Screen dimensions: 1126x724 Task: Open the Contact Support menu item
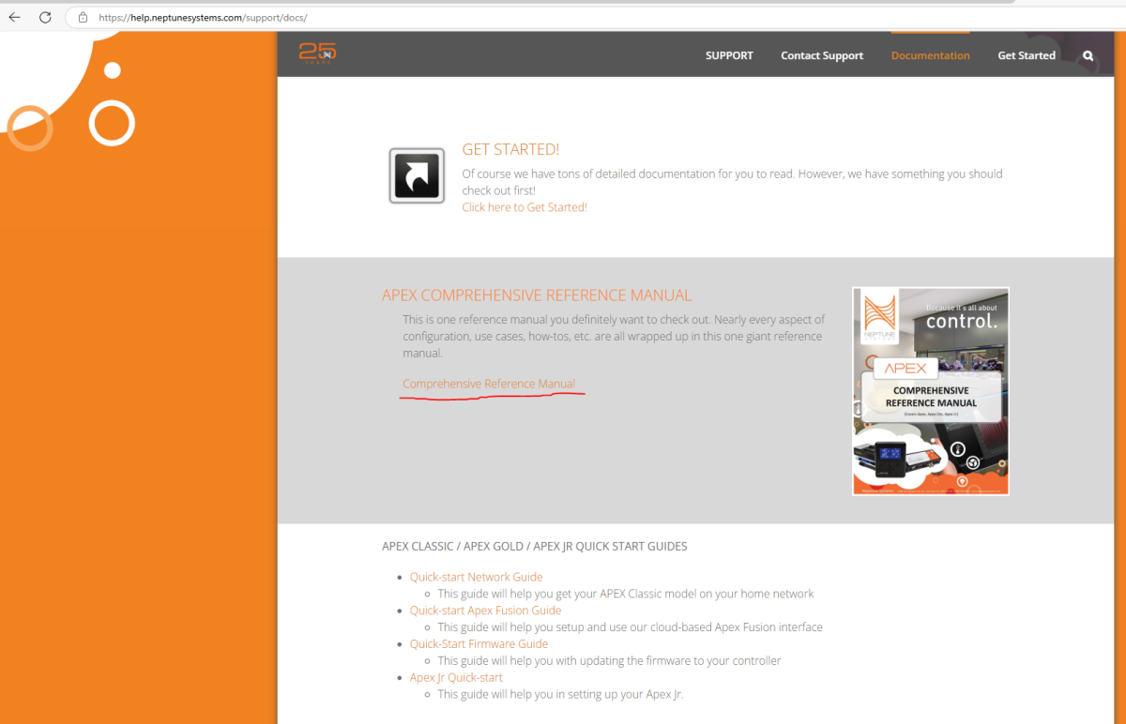pos(822,55)
